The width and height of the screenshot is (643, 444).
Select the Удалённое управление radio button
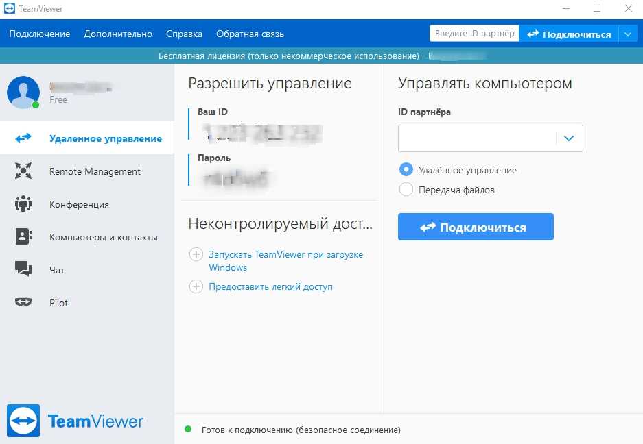pyautogui.click(x=406, y=170)
